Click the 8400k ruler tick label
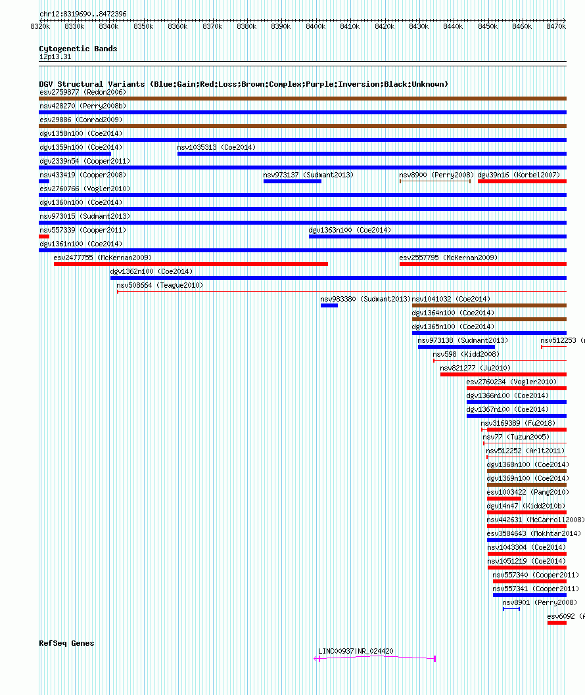This screenshot has height=695, width=585. (x=316, y=26)
